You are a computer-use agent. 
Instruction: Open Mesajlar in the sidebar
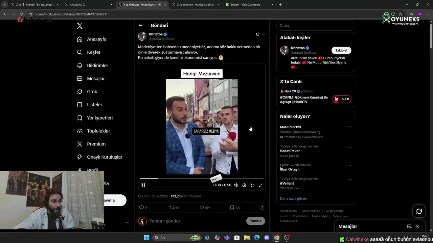click(x=91, y=79)
